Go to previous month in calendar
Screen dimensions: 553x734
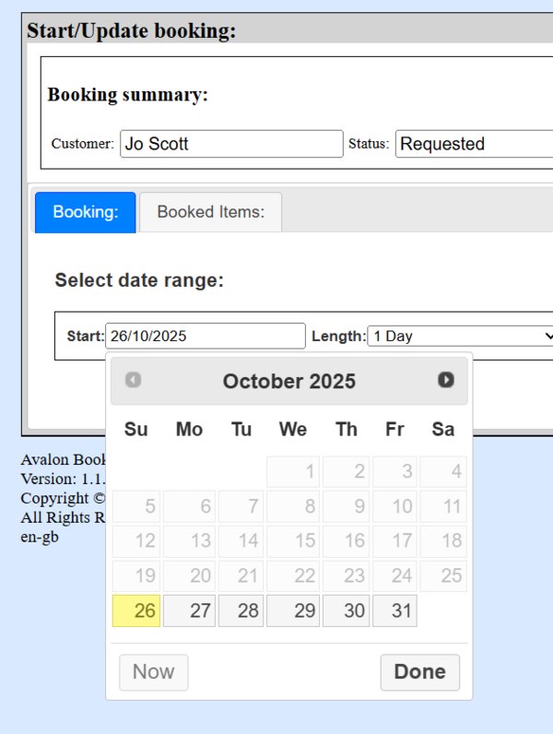[134, 380]
